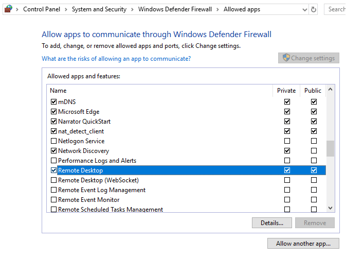Uncheck Remote Desktop Private checkbox

287,170
